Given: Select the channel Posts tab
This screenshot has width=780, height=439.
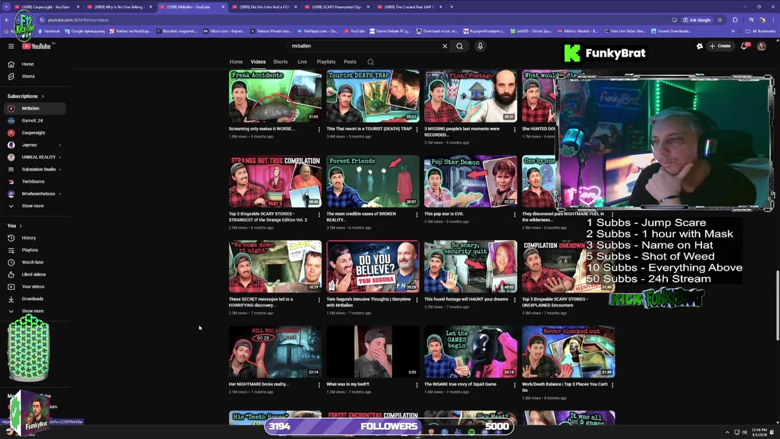Looking at the screenshot, I should click(350, 62).
